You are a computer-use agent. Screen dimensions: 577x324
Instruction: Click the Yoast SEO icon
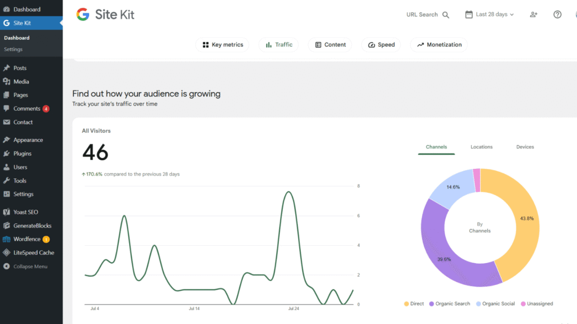coord(6,212)
